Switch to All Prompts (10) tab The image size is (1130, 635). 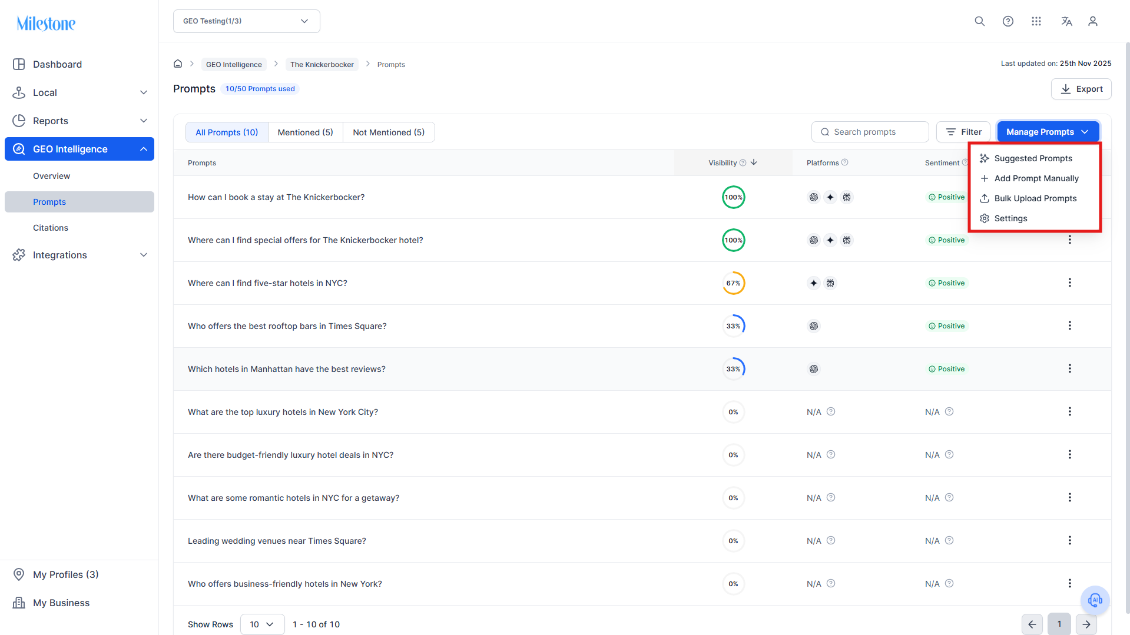(227, 132)
